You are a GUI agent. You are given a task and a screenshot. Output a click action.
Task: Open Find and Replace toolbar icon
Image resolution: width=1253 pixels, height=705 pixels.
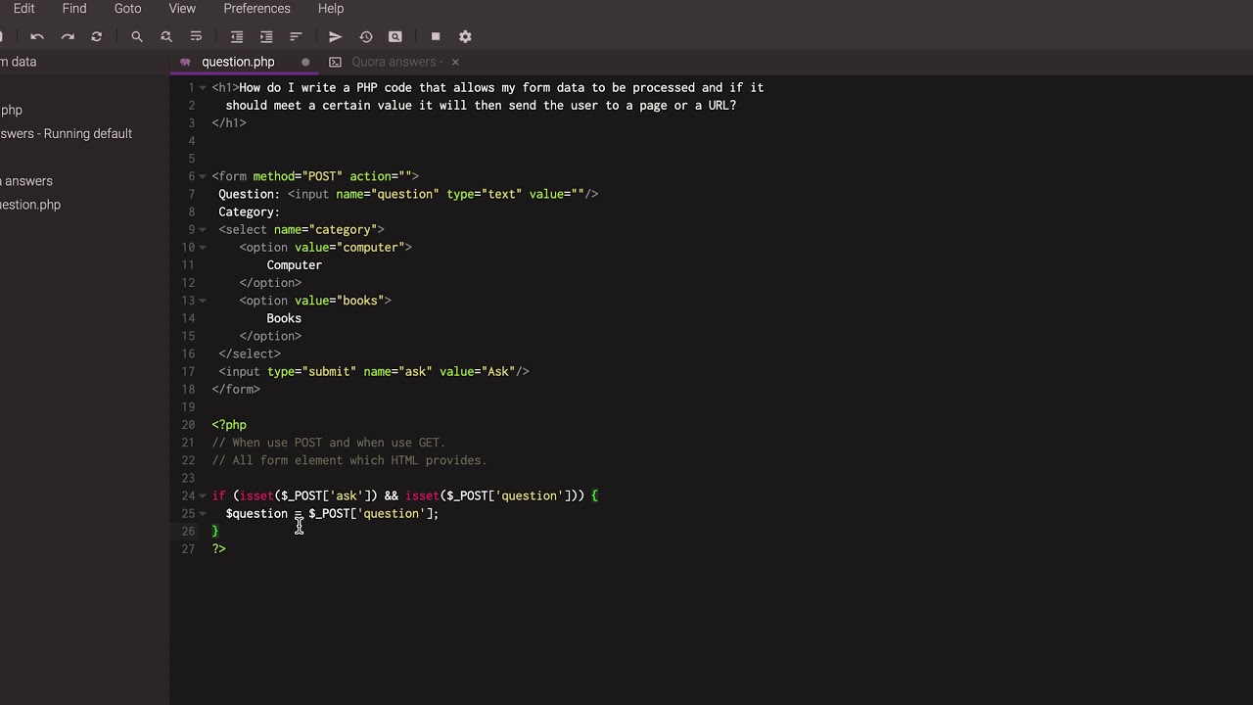click(166, 36)
